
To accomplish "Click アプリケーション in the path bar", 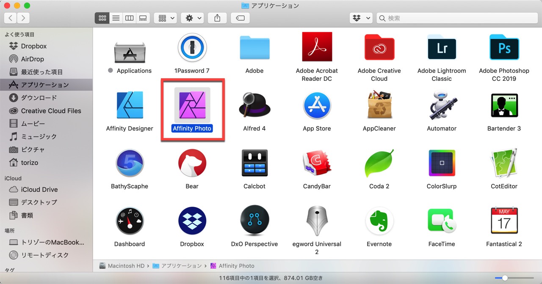I will pos(177,266).
